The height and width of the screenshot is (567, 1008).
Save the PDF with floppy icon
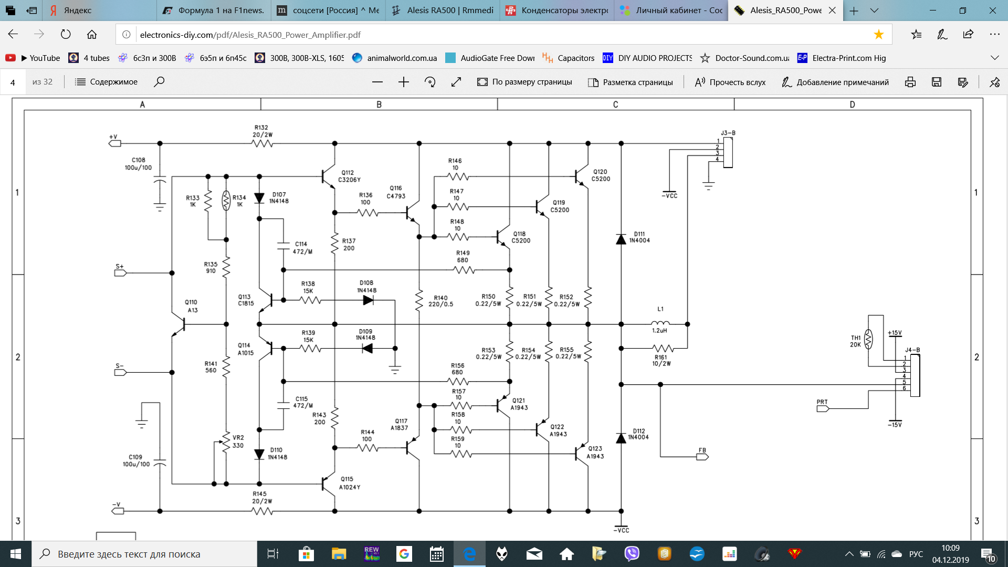pos(937,82)
